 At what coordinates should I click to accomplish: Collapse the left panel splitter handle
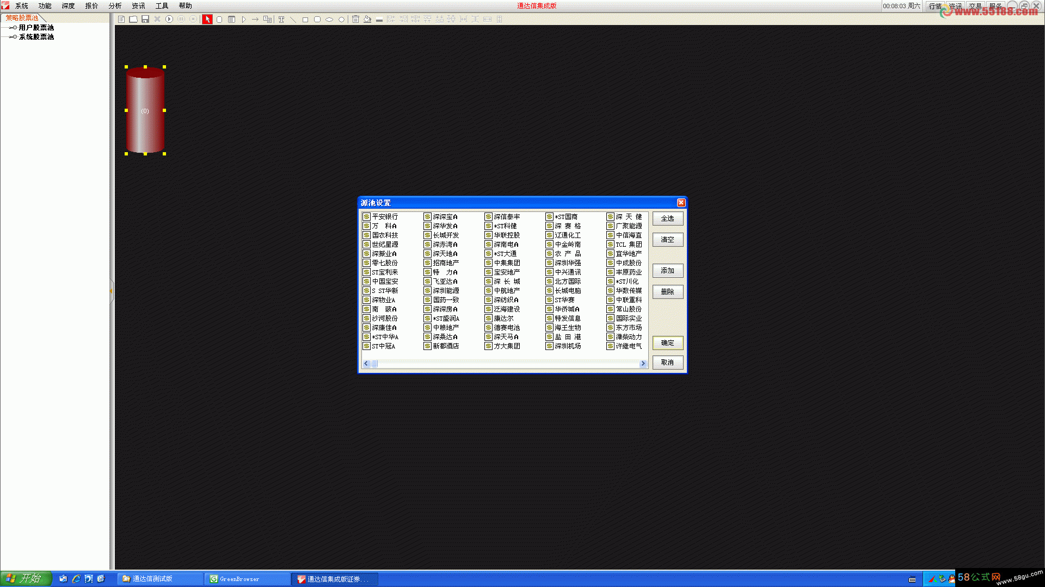pos(112,291)
